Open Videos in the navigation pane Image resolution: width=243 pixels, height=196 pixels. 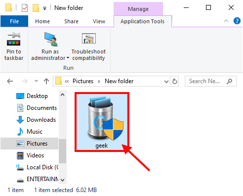(30, 155)
